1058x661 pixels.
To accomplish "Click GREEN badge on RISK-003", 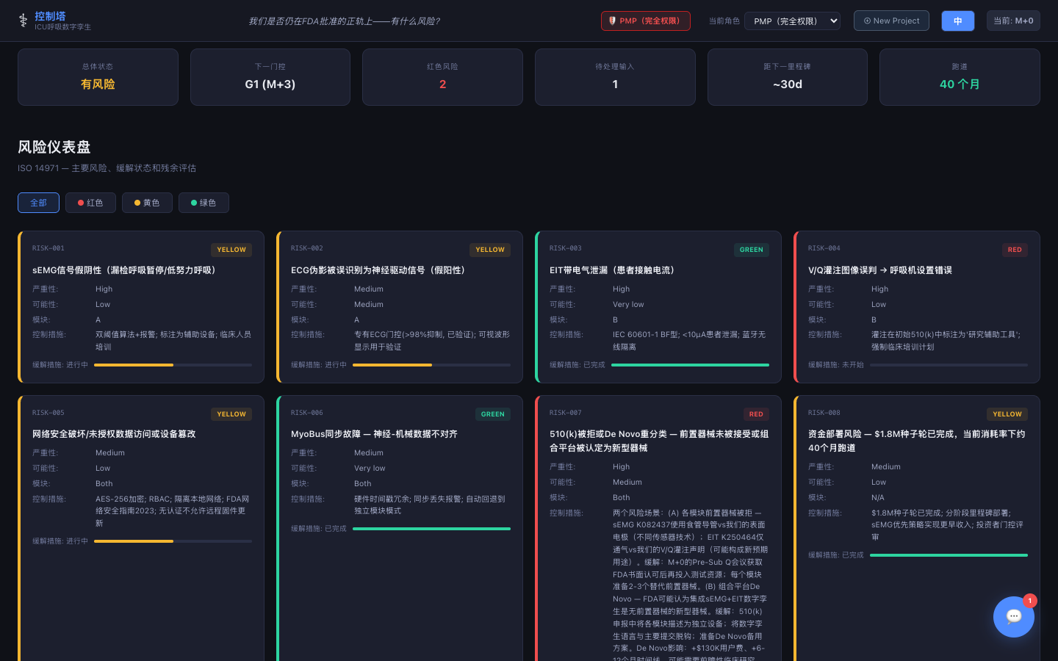I will (x=751, y=250).
